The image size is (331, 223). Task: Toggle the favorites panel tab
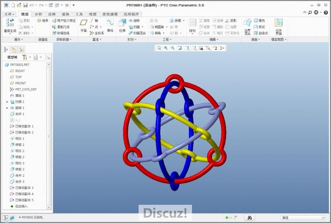22,49
